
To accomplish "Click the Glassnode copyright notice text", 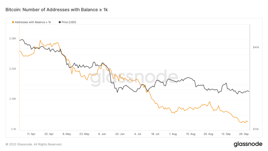I will click(x=34, y=144).
